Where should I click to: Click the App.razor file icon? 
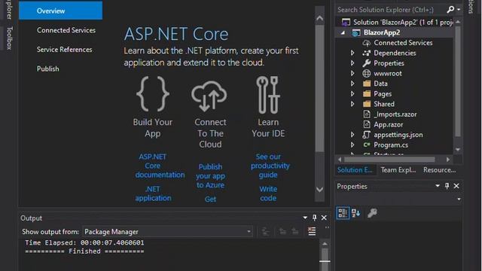click(x=367, y=124)
